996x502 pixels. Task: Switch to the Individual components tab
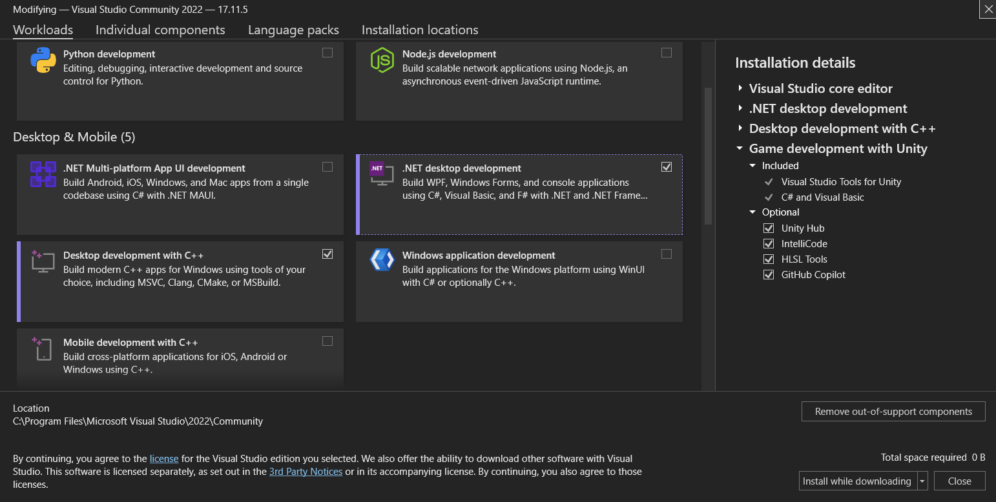[160, 30]
